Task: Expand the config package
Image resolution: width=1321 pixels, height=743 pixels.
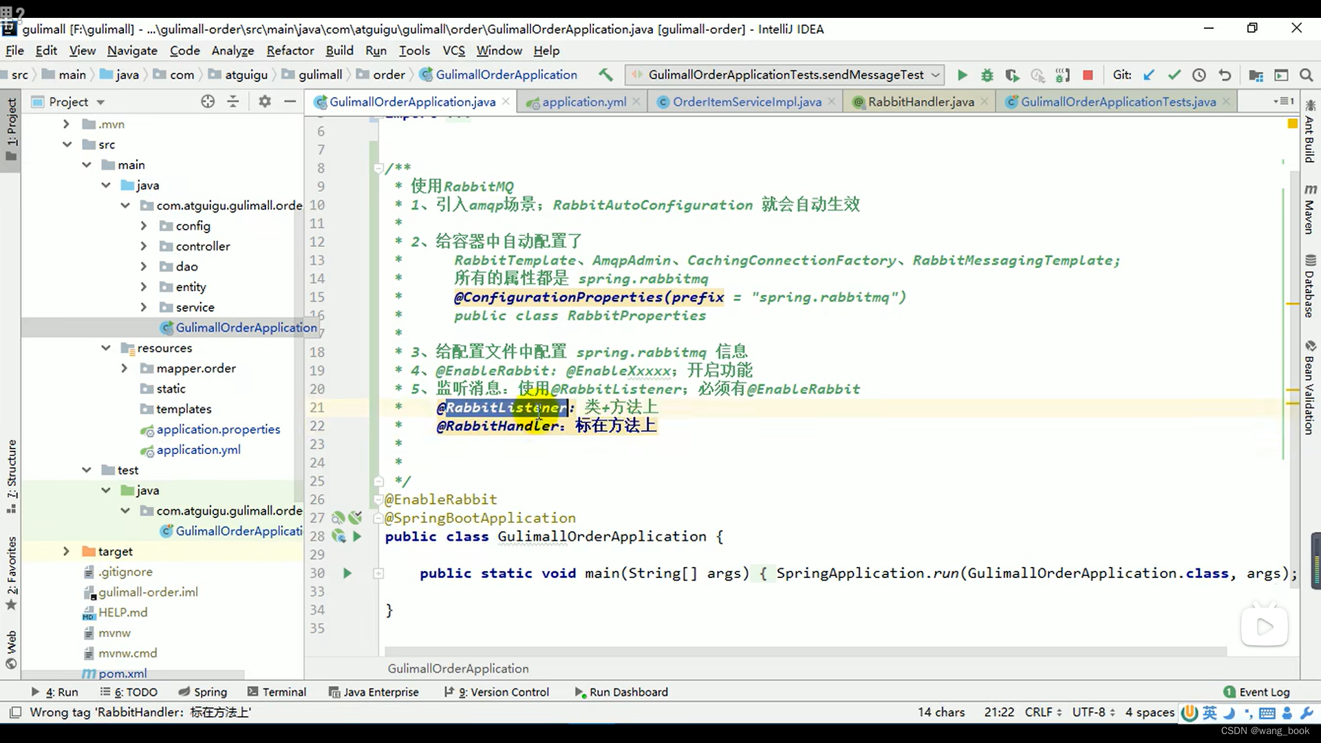Action: click(x=143, y=226)
